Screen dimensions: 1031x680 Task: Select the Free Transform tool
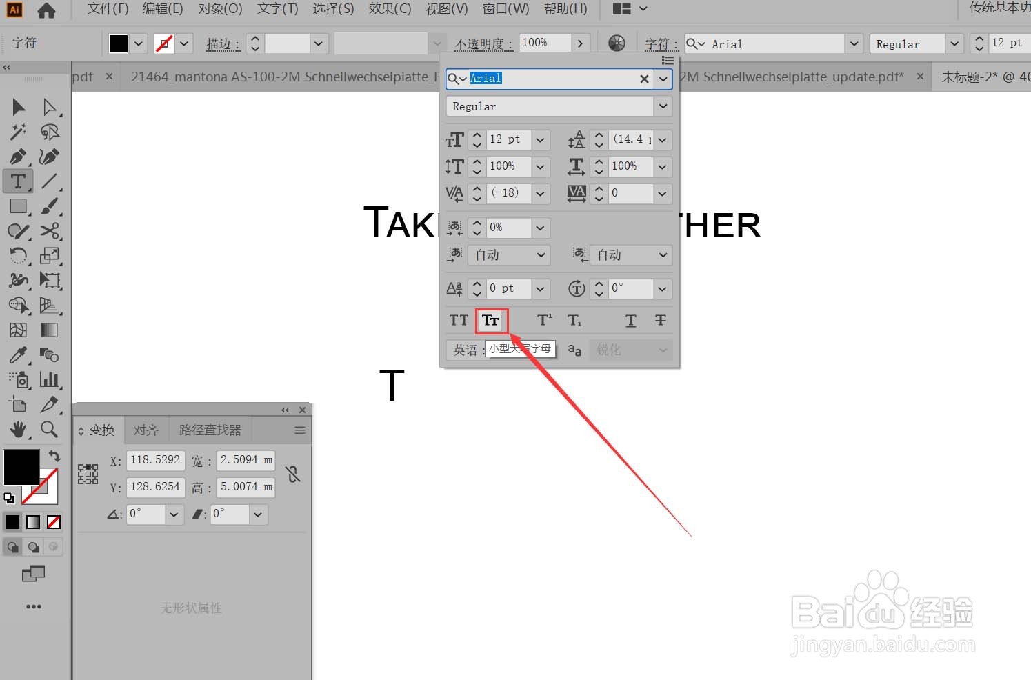tap(50, 281)
